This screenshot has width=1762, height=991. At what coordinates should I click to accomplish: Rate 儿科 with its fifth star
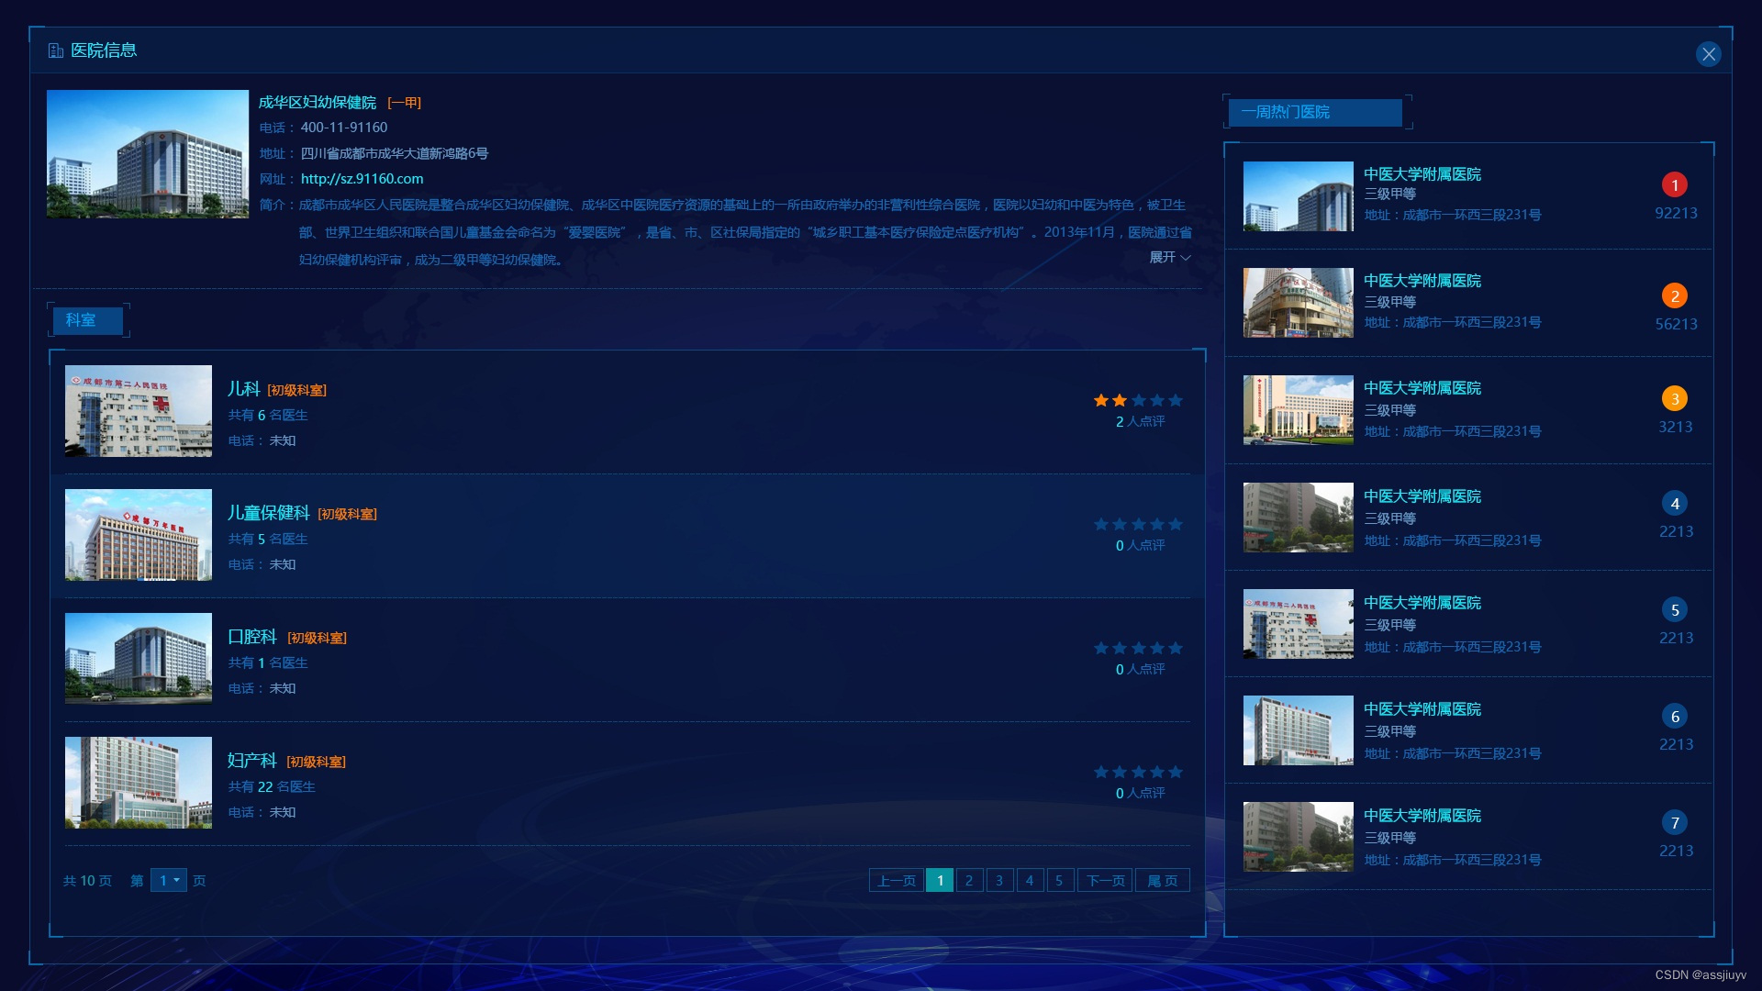point(1176,401)
